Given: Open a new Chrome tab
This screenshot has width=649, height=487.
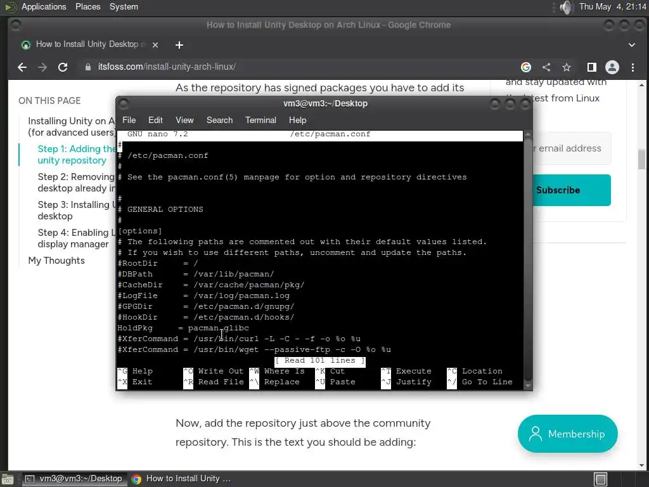Looking at the screenshot, I should 179,45.
